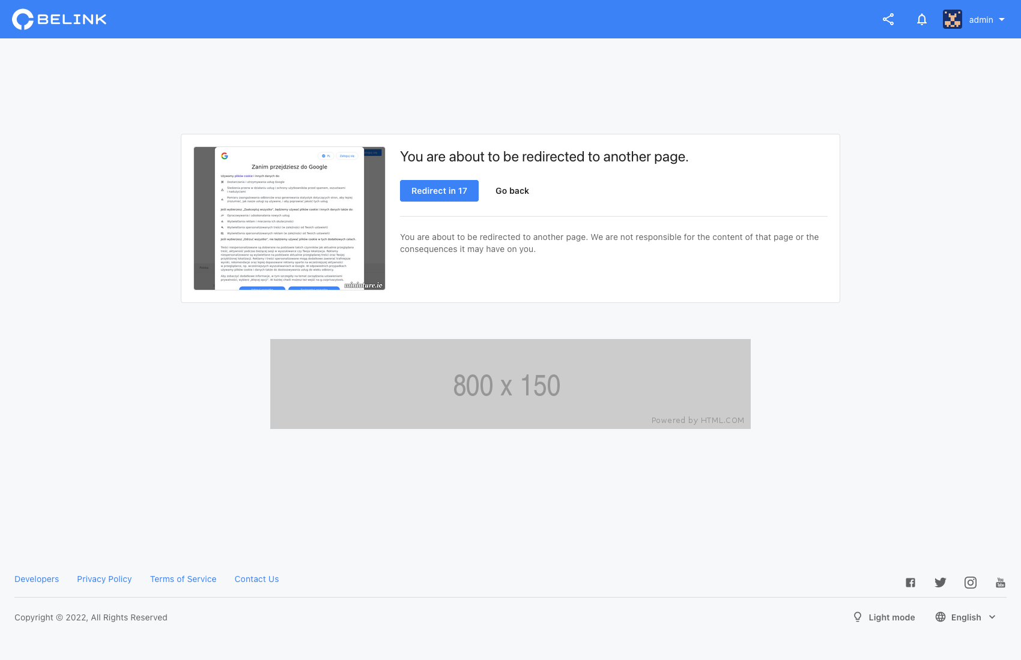1021x660 pixels.
Task: Toggle Light mode in footer
Action: (x=891, y=617)
